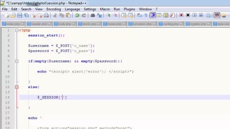Click the Start Recording macro red dot
The width and height of the screenshot is (230, 129).
(181, 15)
